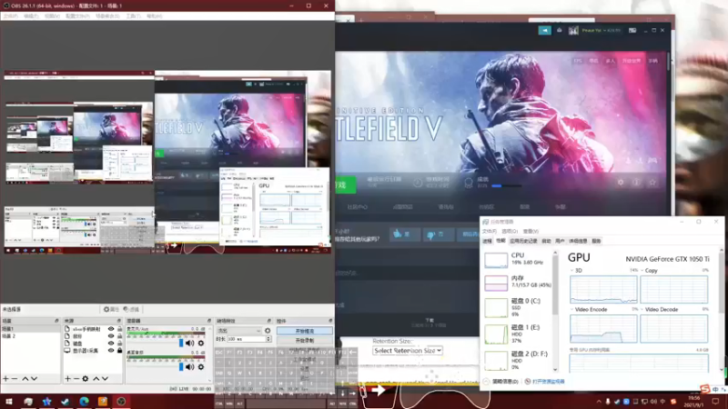Toggle visibility of xbox手柄映射 source
Screen dimensions: 728x409
[x=110, y=329]
